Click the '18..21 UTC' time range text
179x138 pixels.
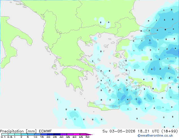(149, 131)
